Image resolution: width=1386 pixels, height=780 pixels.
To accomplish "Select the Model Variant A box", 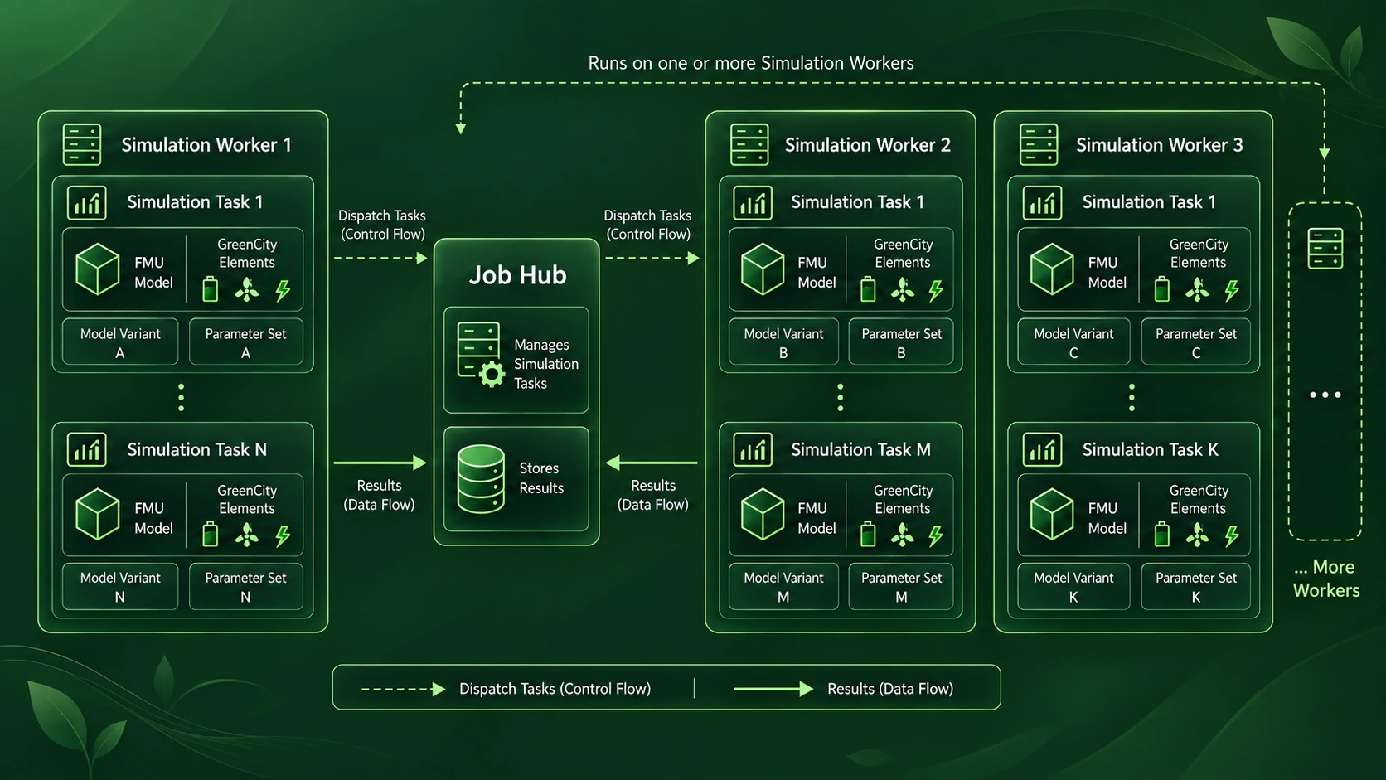I will point(120,342).
